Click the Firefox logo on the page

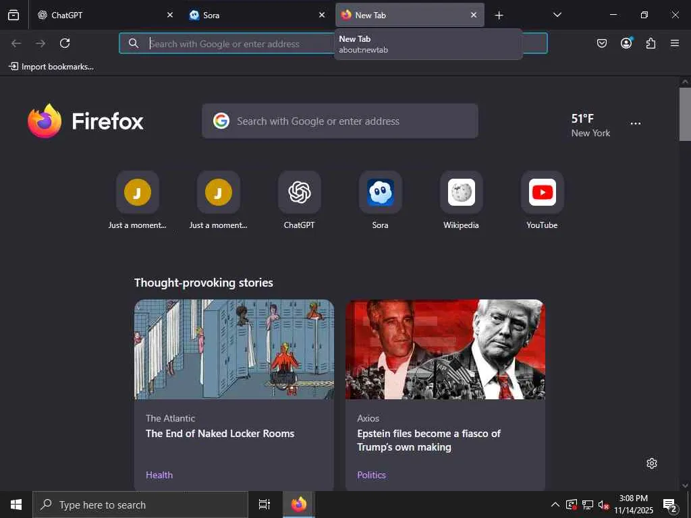tap(86, 121)
